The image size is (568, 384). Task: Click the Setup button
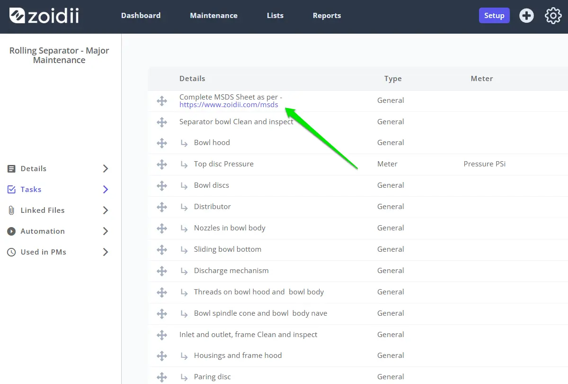pyautogui.click(x=494, y=16)
